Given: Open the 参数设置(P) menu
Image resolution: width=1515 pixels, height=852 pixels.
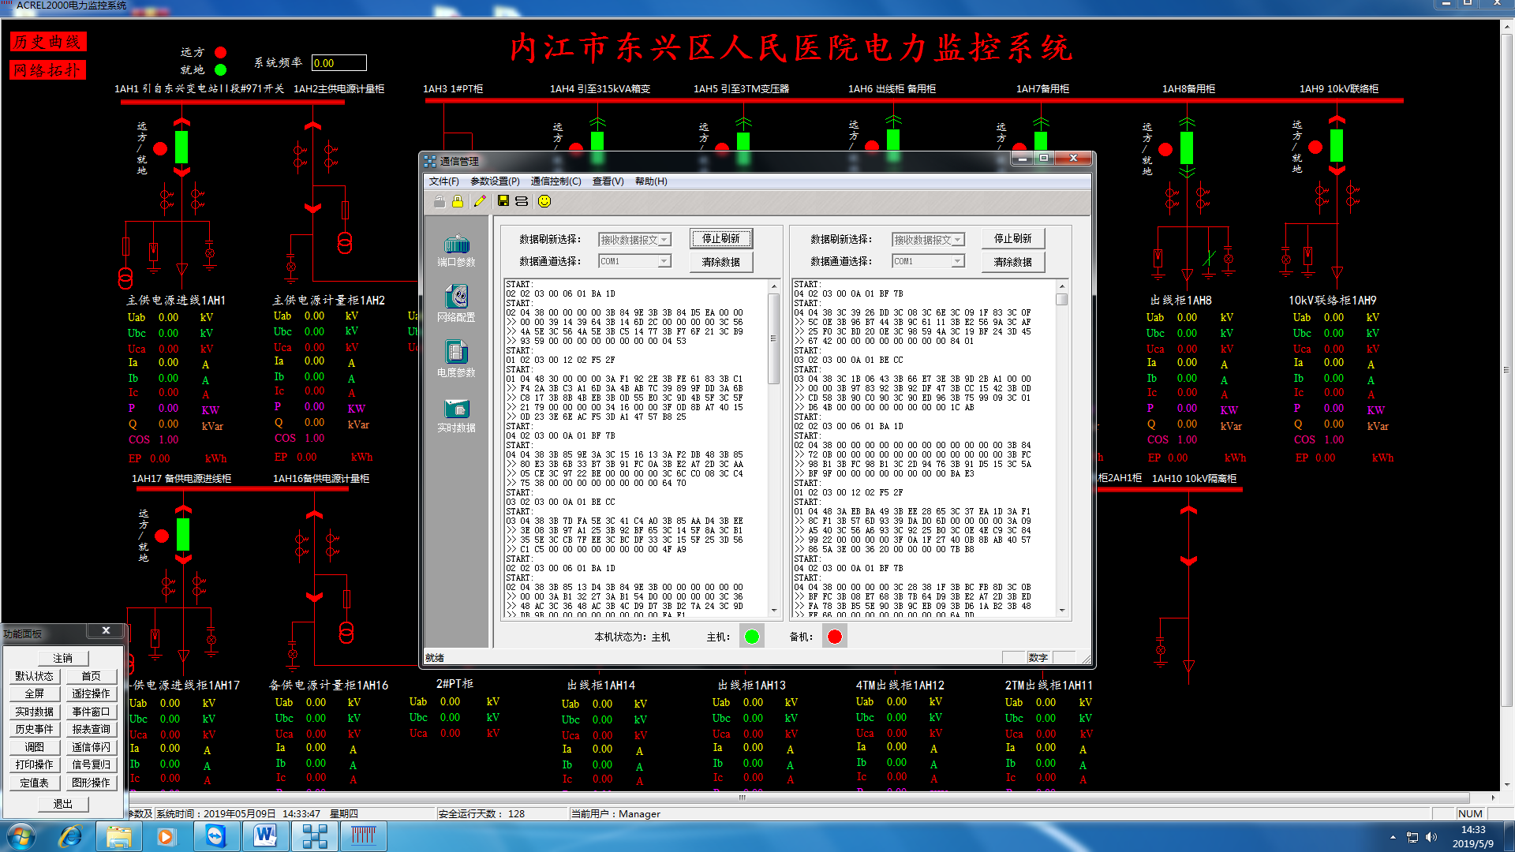Looking at the screenshot, I should 495,181.
